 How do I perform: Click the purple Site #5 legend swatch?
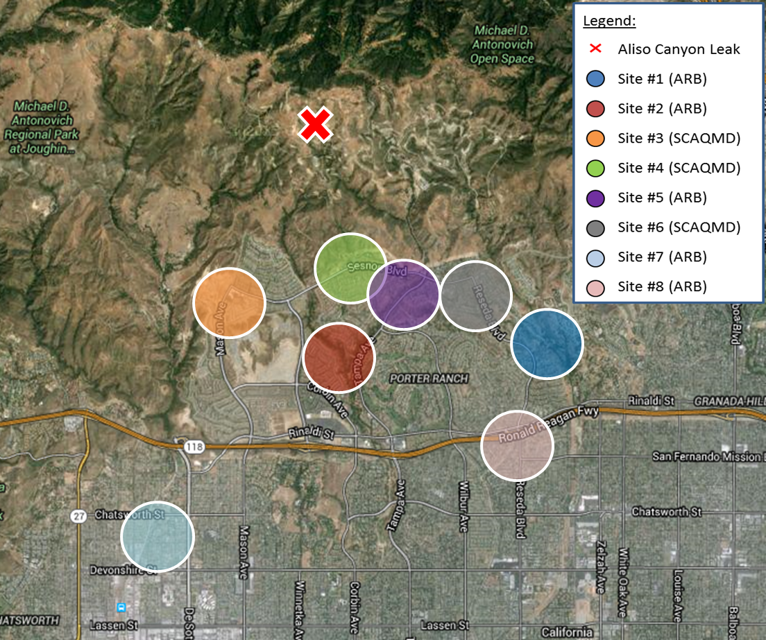pos(595,198)
